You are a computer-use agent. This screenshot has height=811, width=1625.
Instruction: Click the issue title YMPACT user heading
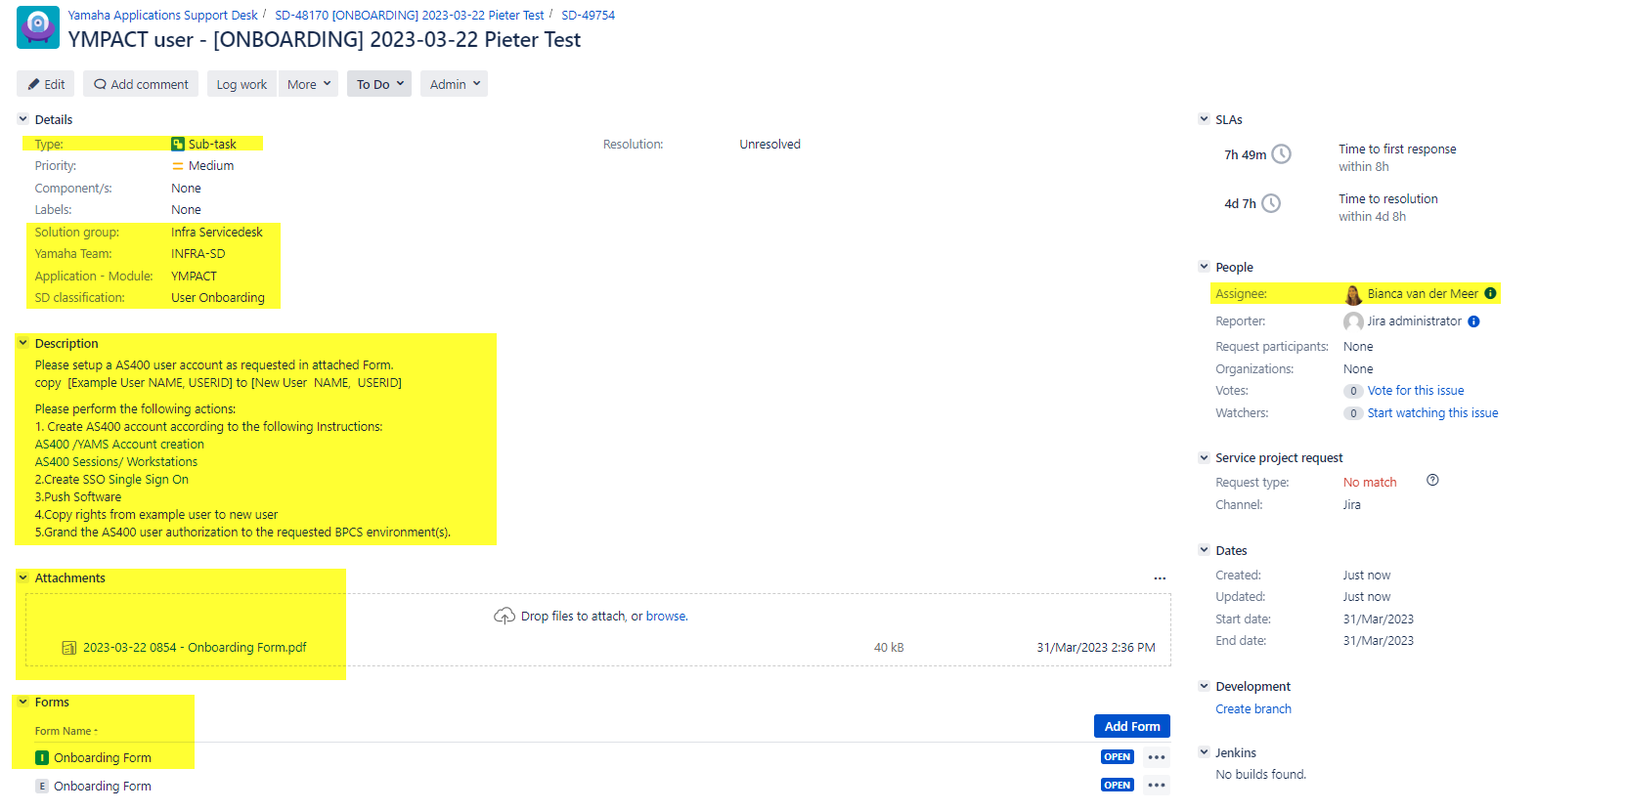pos(325,40)
